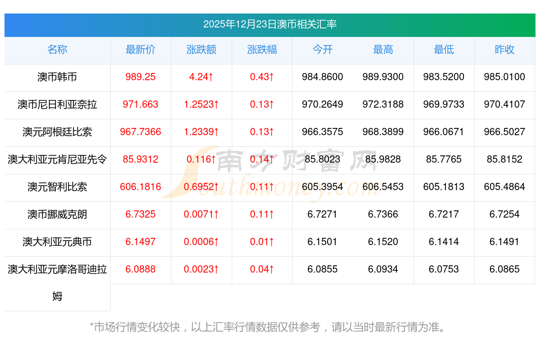The image size is (540, 341).
Task: Select the 澳元阿根廷比索 row name
Action: [x=57, y=132]
